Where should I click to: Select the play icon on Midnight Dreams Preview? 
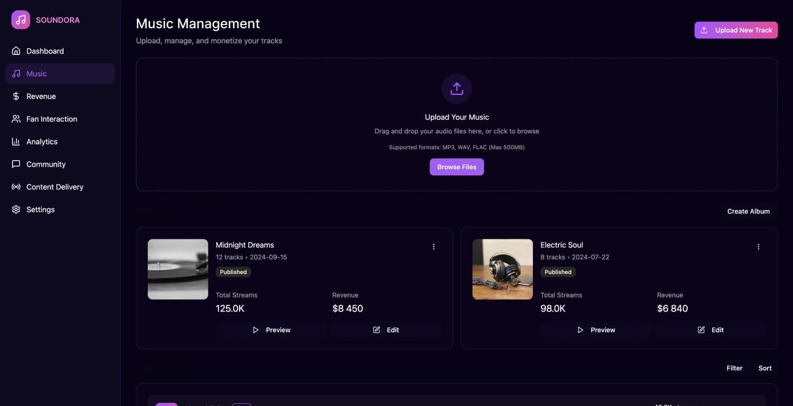pos(255,329)
